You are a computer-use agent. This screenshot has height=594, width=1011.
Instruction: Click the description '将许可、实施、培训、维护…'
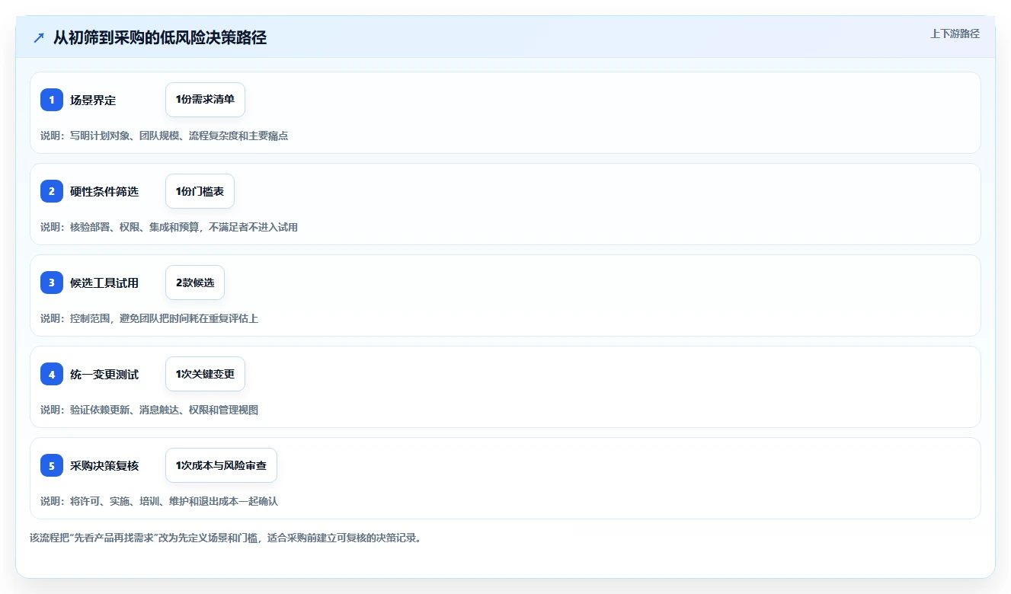[x=159, y=501]
